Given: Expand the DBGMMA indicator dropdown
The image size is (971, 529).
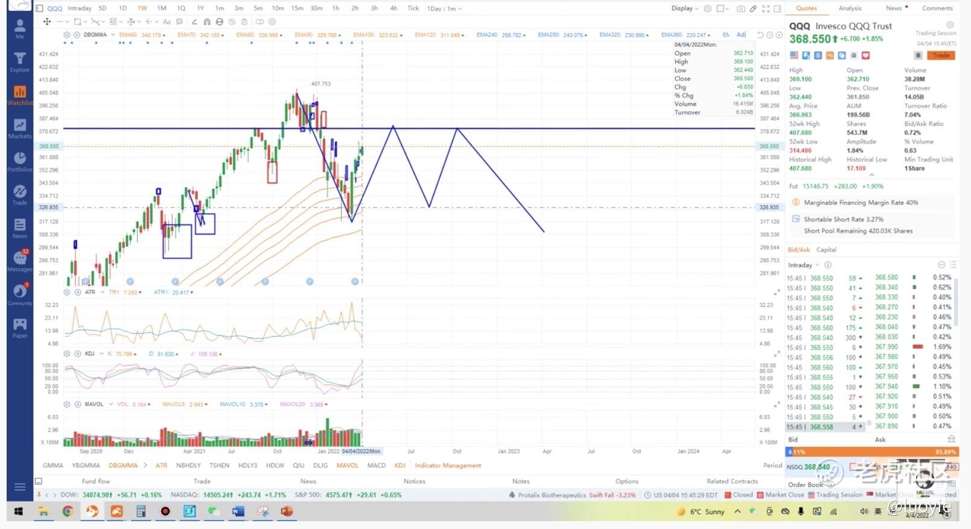Looking at the screenshot, I should (112, 35).
